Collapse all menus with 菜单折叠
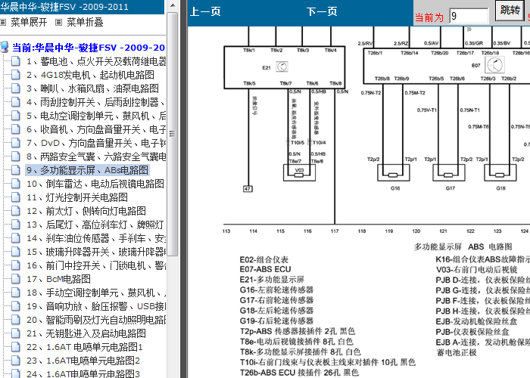This screenshot has width=530, height=378. 85,22
